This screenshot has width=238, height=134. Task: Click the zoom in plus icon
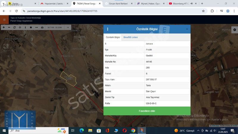pos(4,27)
